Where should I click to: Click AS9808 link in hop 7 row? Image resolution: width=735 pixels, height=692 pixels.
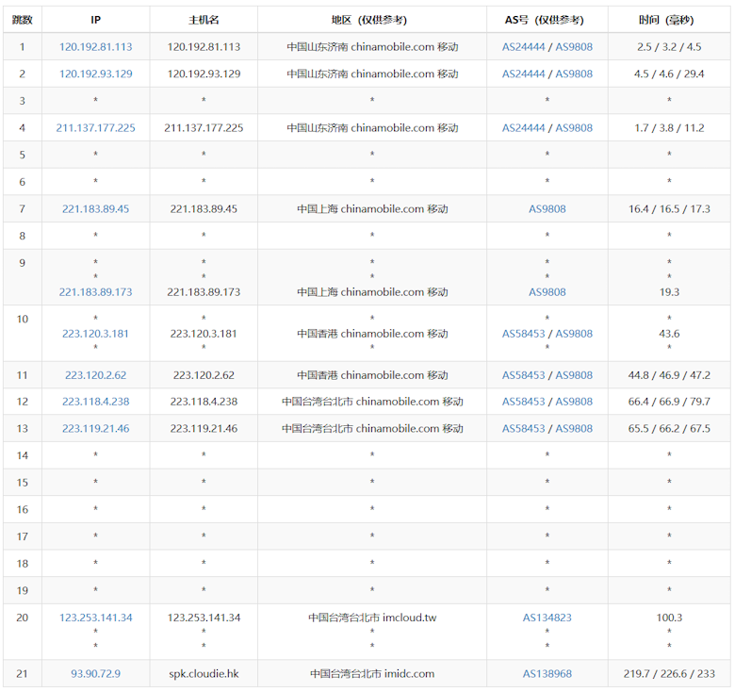point(547,208)
